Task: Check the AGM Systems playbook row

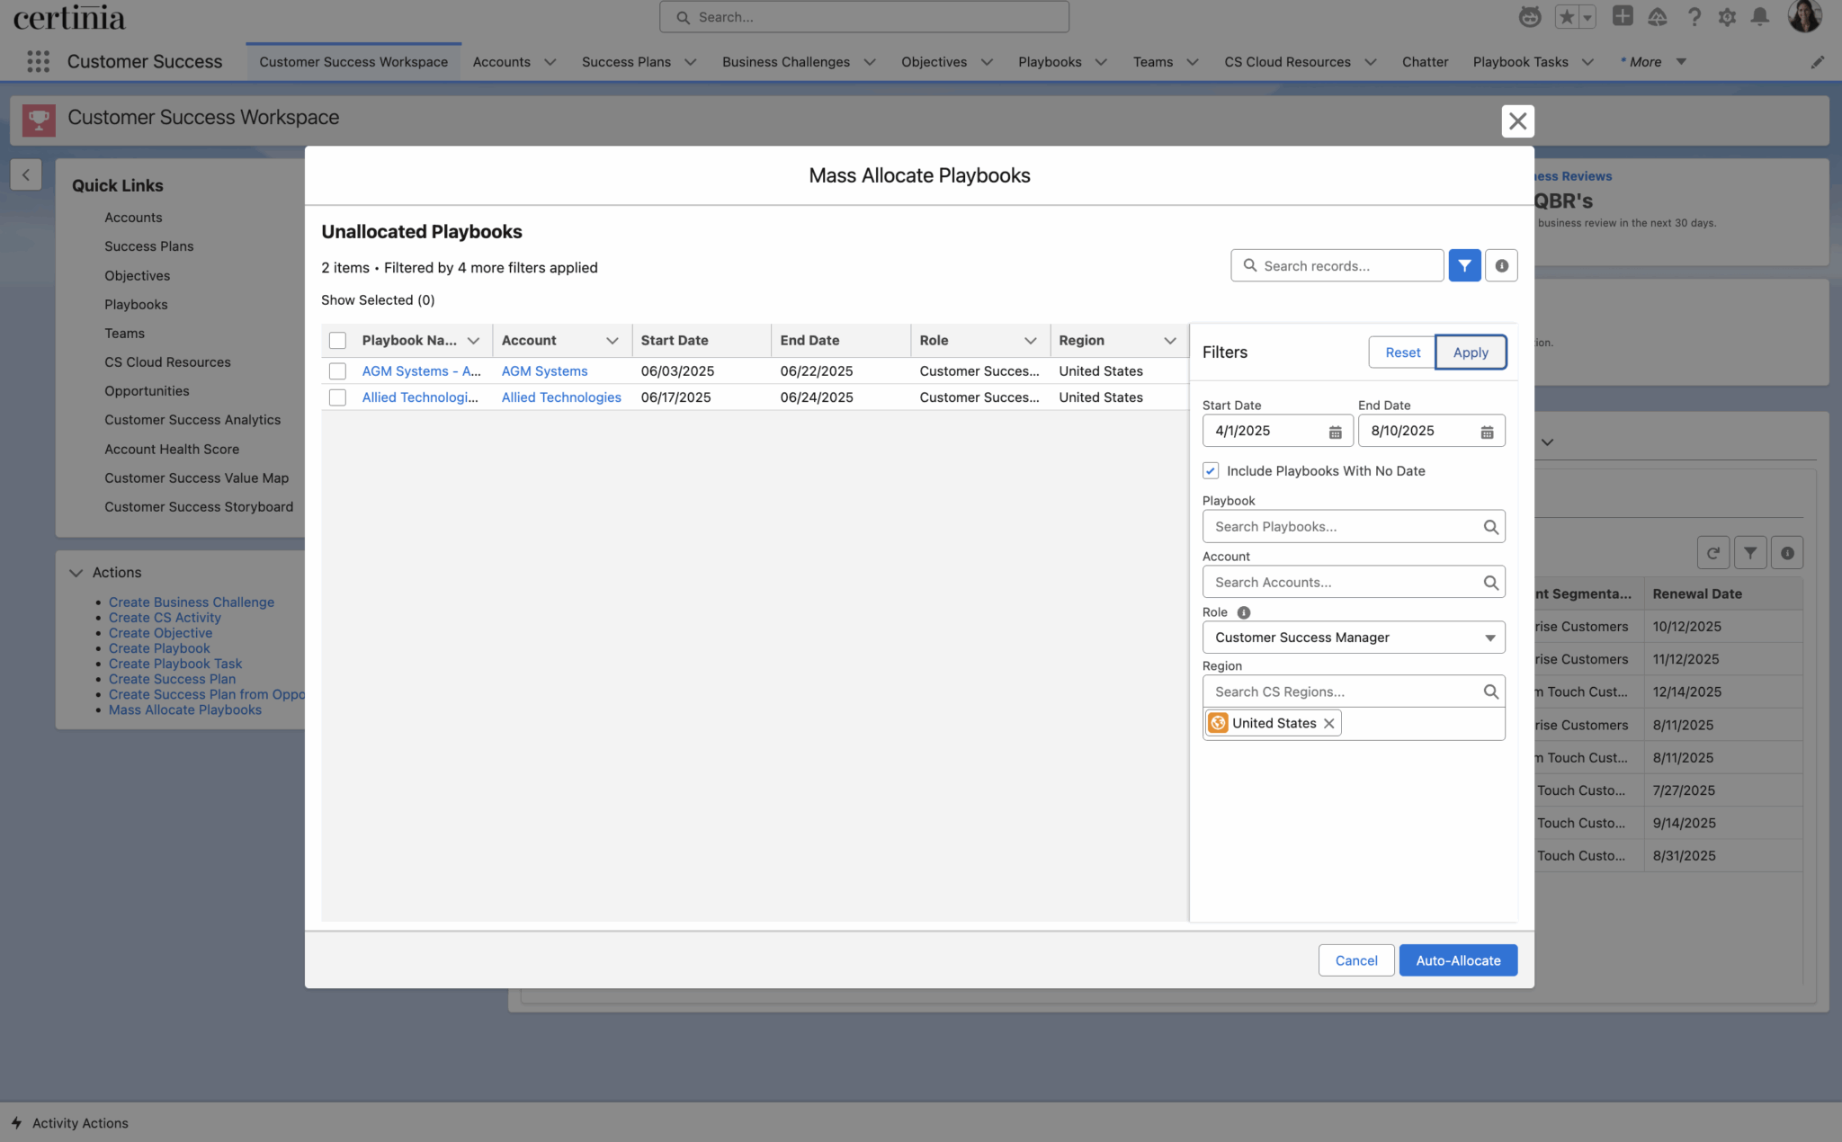Action: (x=337, y=370)
